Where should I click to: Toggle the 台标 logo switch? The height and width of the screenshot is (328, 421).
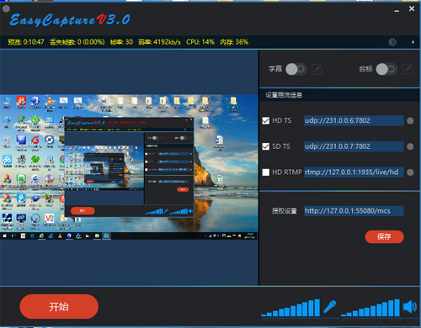point(386,69)
